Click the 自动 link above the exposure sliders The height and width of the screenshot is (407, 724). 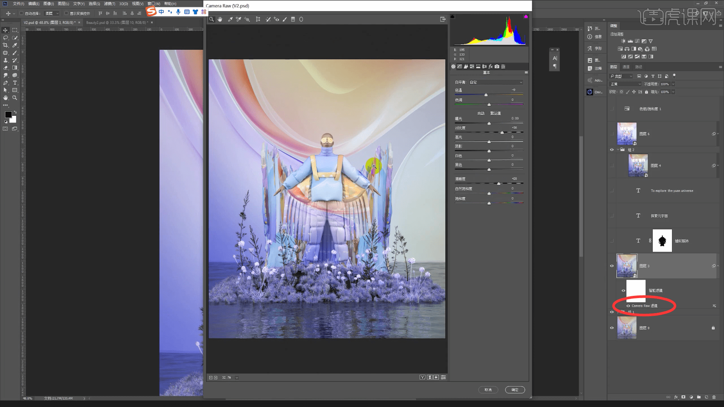pyautogui.click(x=480, y=113)
